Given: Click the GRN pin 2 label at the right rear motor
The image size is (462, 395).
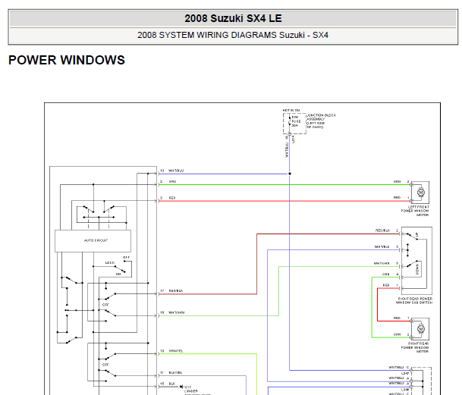Looking at the screenshot, I should coord(401,334).
